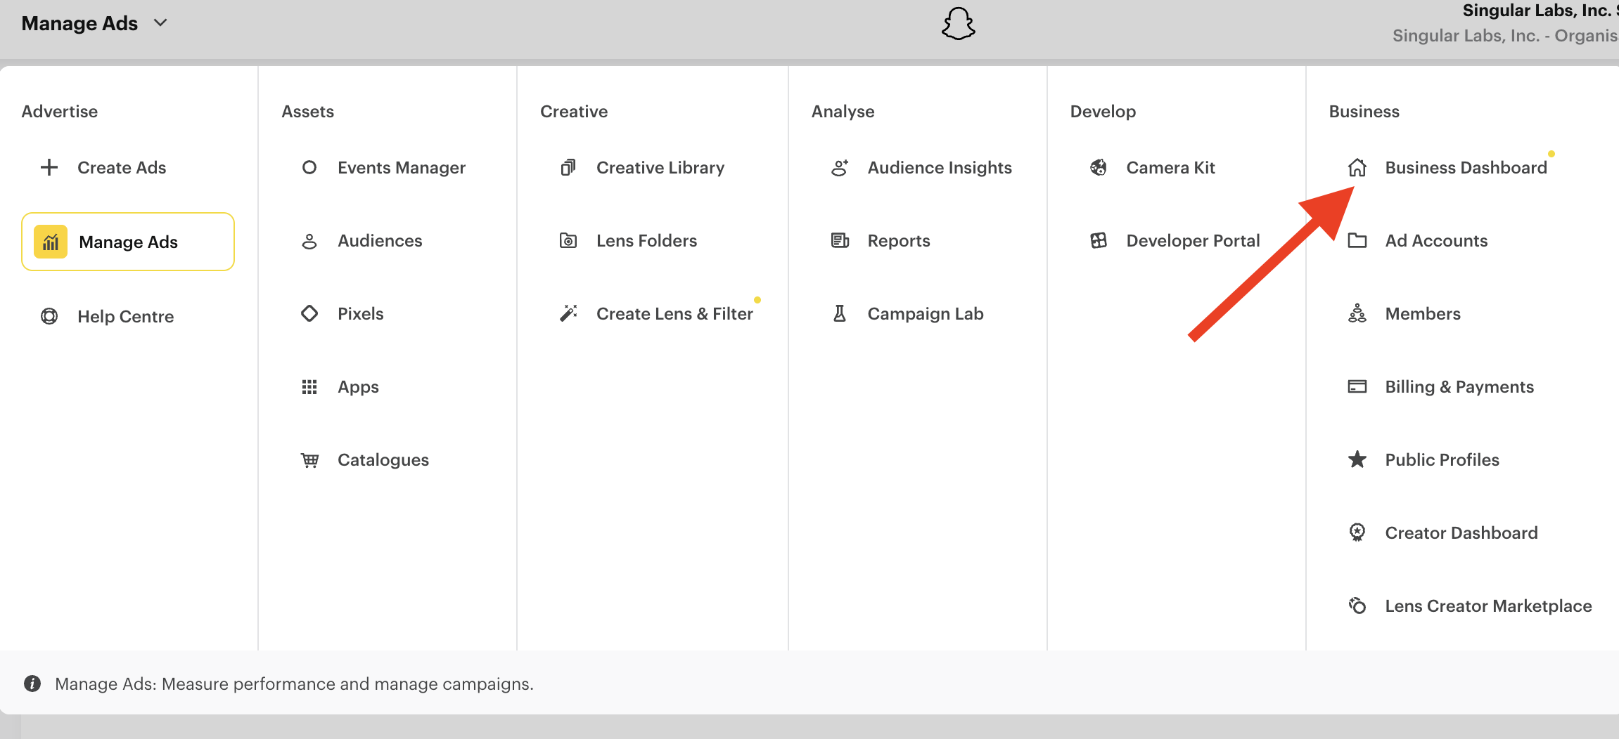The width and height of the screenshot is (1619, 739).
Task: Open Pixels under Assets
Action: coord(360,314)
